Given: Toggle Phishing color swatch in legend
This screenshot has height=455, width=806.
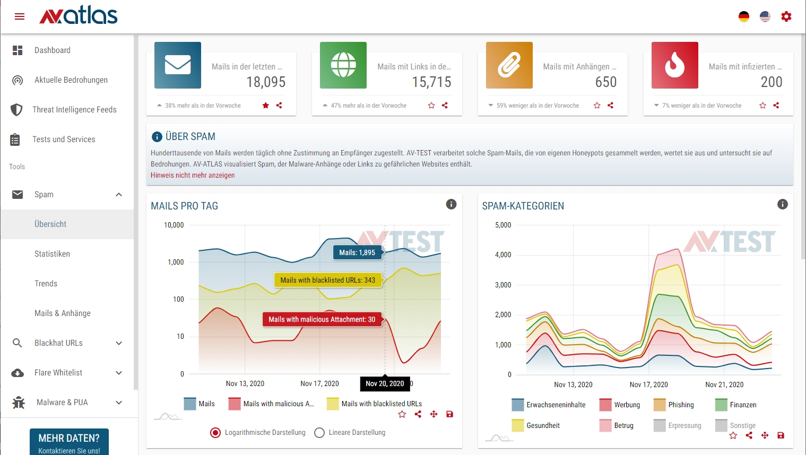Looking at the screenshot, I should click(660, 405).
